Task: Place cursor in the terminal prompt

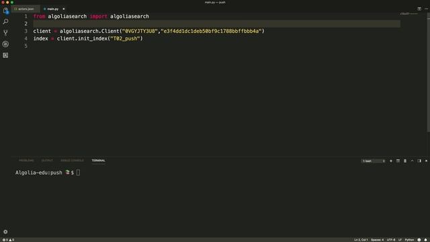Action: pos(78,173)
